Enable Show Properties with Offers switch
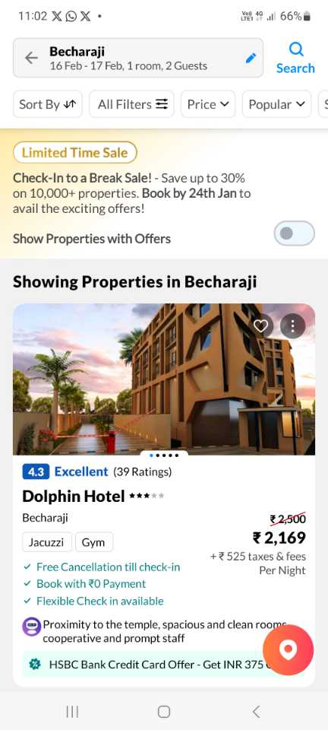The width and height of the screenshot is (328, 730). pos(294,233)
